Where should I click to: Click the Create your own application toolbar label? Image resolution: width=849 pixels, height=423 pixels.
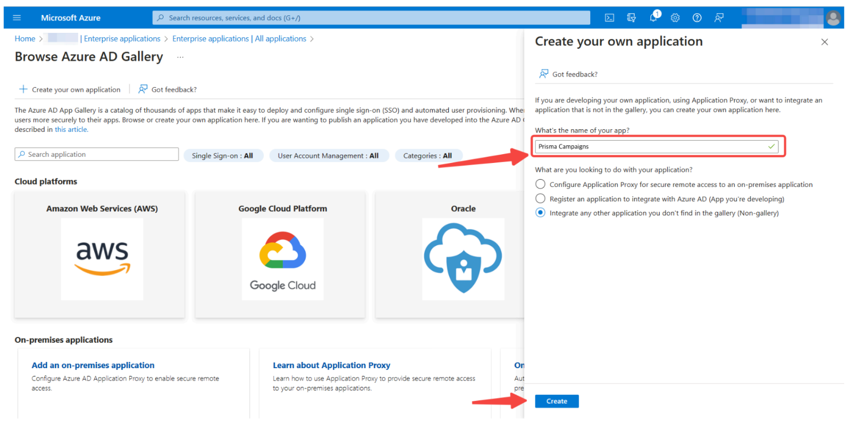click(76, 90)
